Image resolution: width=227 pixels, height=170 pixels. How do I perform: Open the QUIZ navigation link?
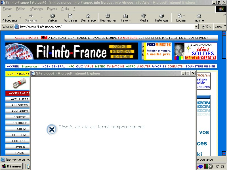(x=79, y=67)
